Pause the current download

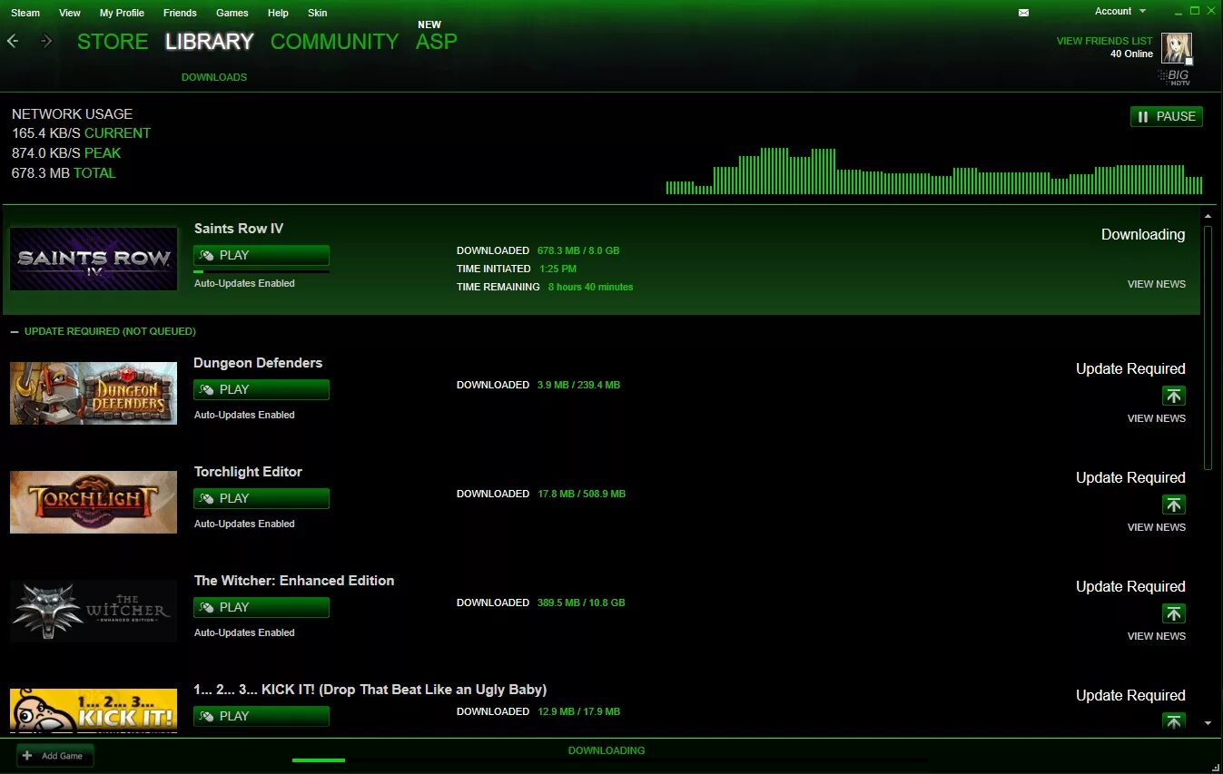pos(1167,116)
